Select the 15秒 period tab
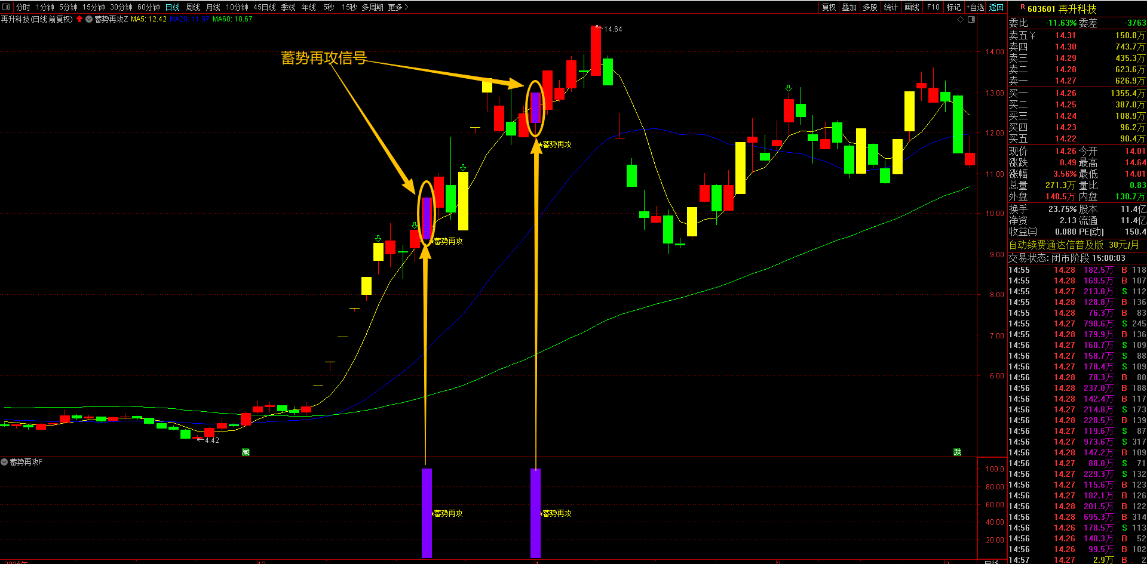Screen dimensions: 1147x564 pos(349,7)
